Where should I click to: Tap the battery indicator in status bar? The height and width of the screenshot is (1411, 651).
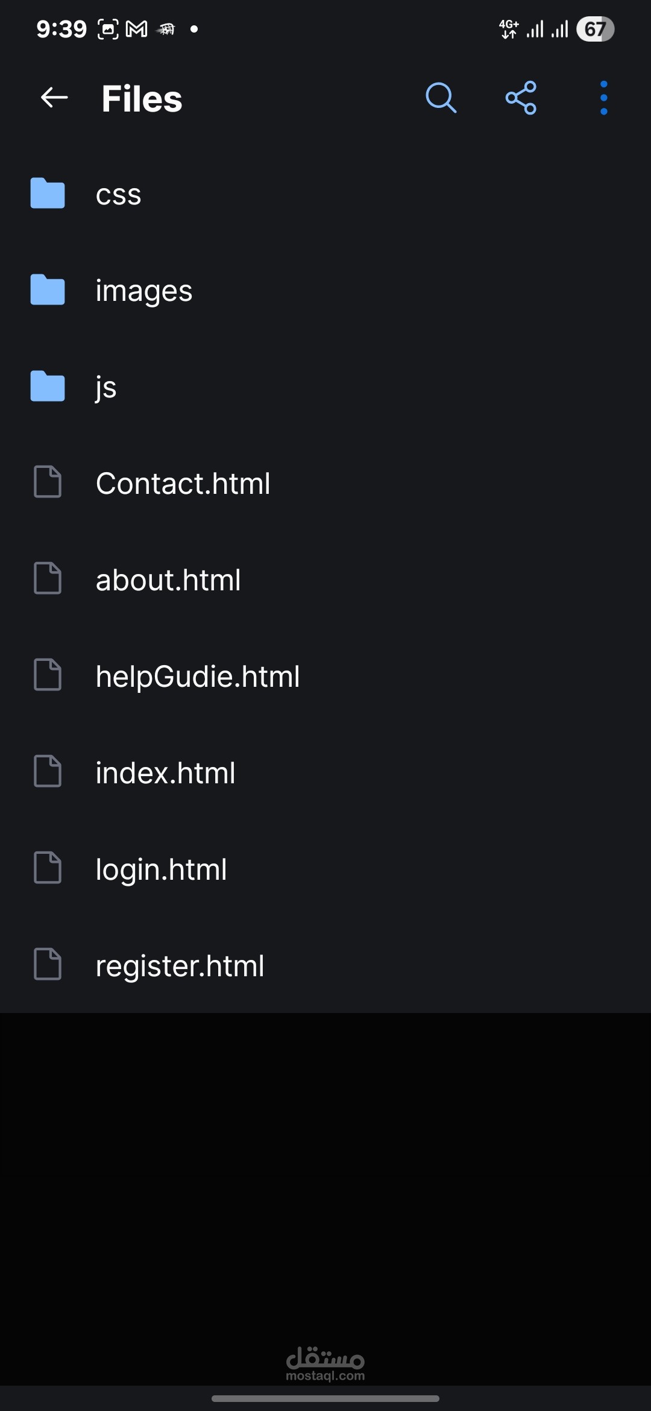[x=595, y=29]
